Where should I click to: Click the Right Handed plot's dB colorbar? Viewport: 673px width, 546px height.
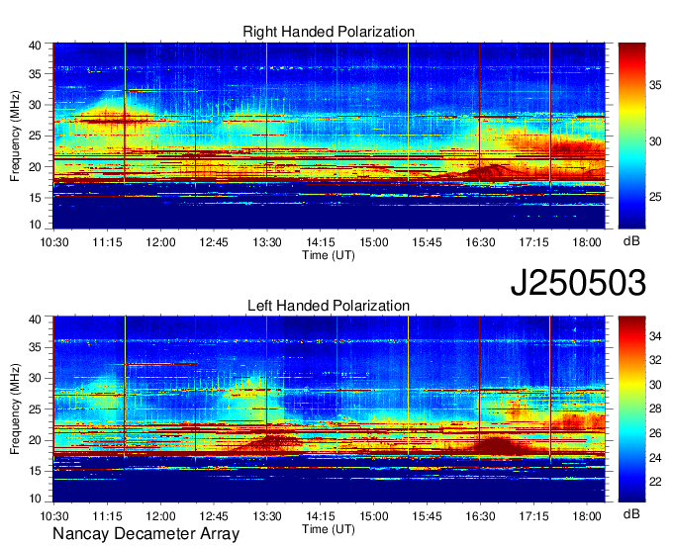coord(631,136)
